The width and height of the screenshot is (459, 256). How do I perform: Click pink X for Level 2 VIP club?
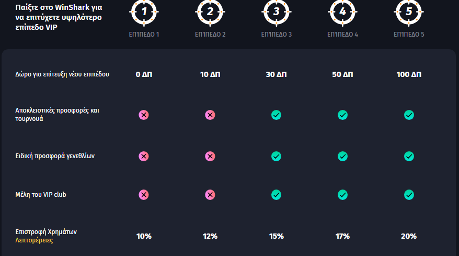point(210,195)
